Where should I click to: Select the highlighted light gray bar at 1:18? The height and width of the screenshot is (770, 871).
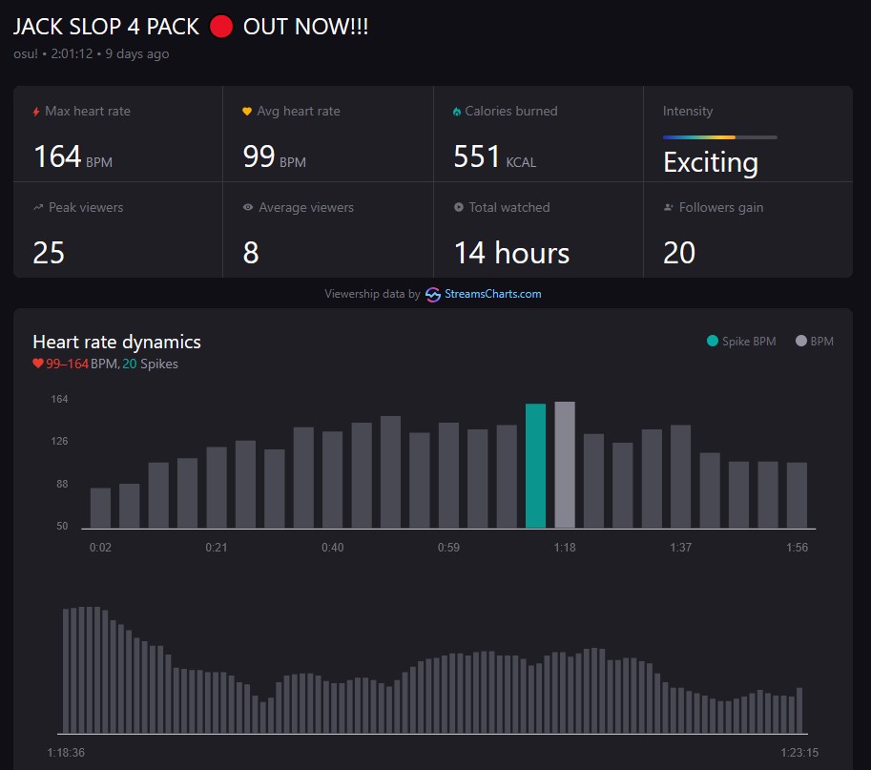pyautogui.click(x=565, y=465)
